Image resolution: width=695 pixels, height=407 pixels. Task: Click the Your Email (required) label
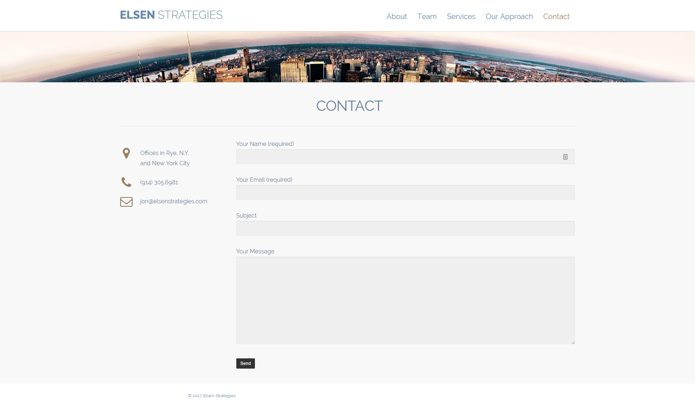coord(264,180)
